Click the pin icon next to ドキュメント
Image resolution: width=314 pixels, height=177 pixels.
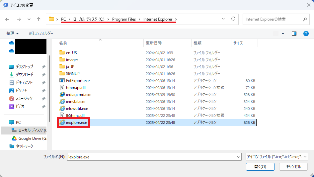[x=43, y=83]
